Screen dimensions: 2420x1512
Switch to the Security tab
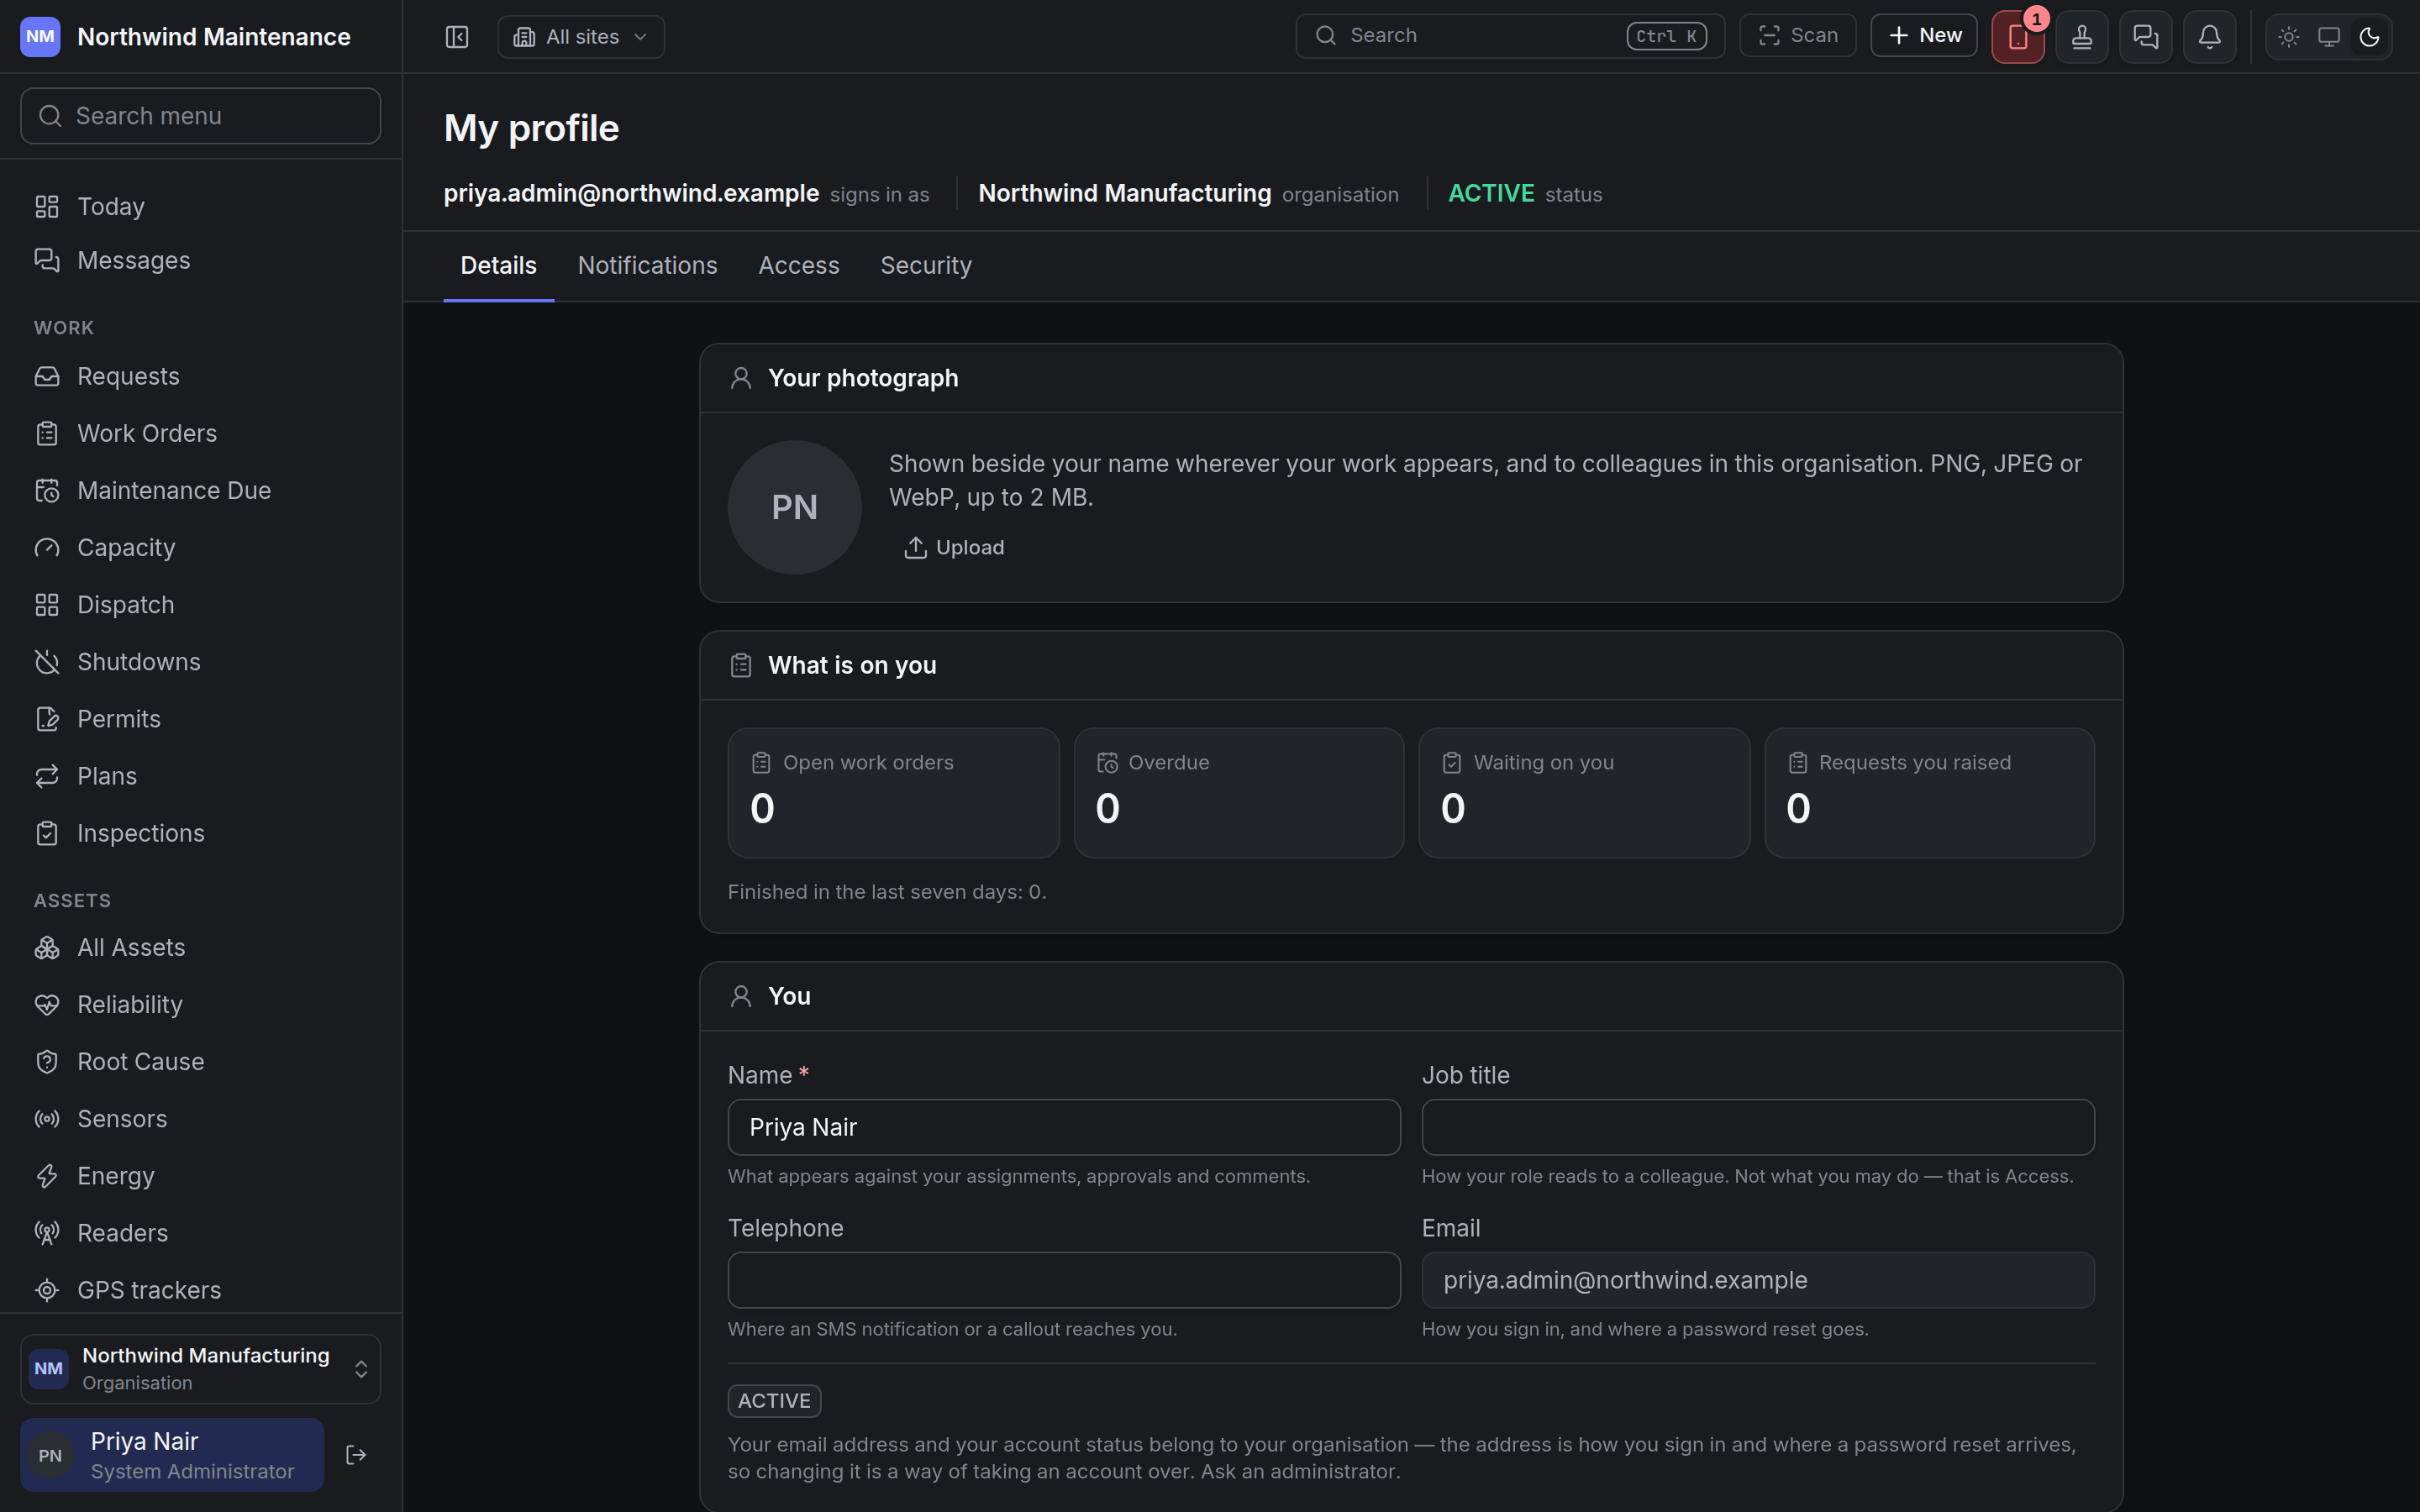(x=926, y=265)
